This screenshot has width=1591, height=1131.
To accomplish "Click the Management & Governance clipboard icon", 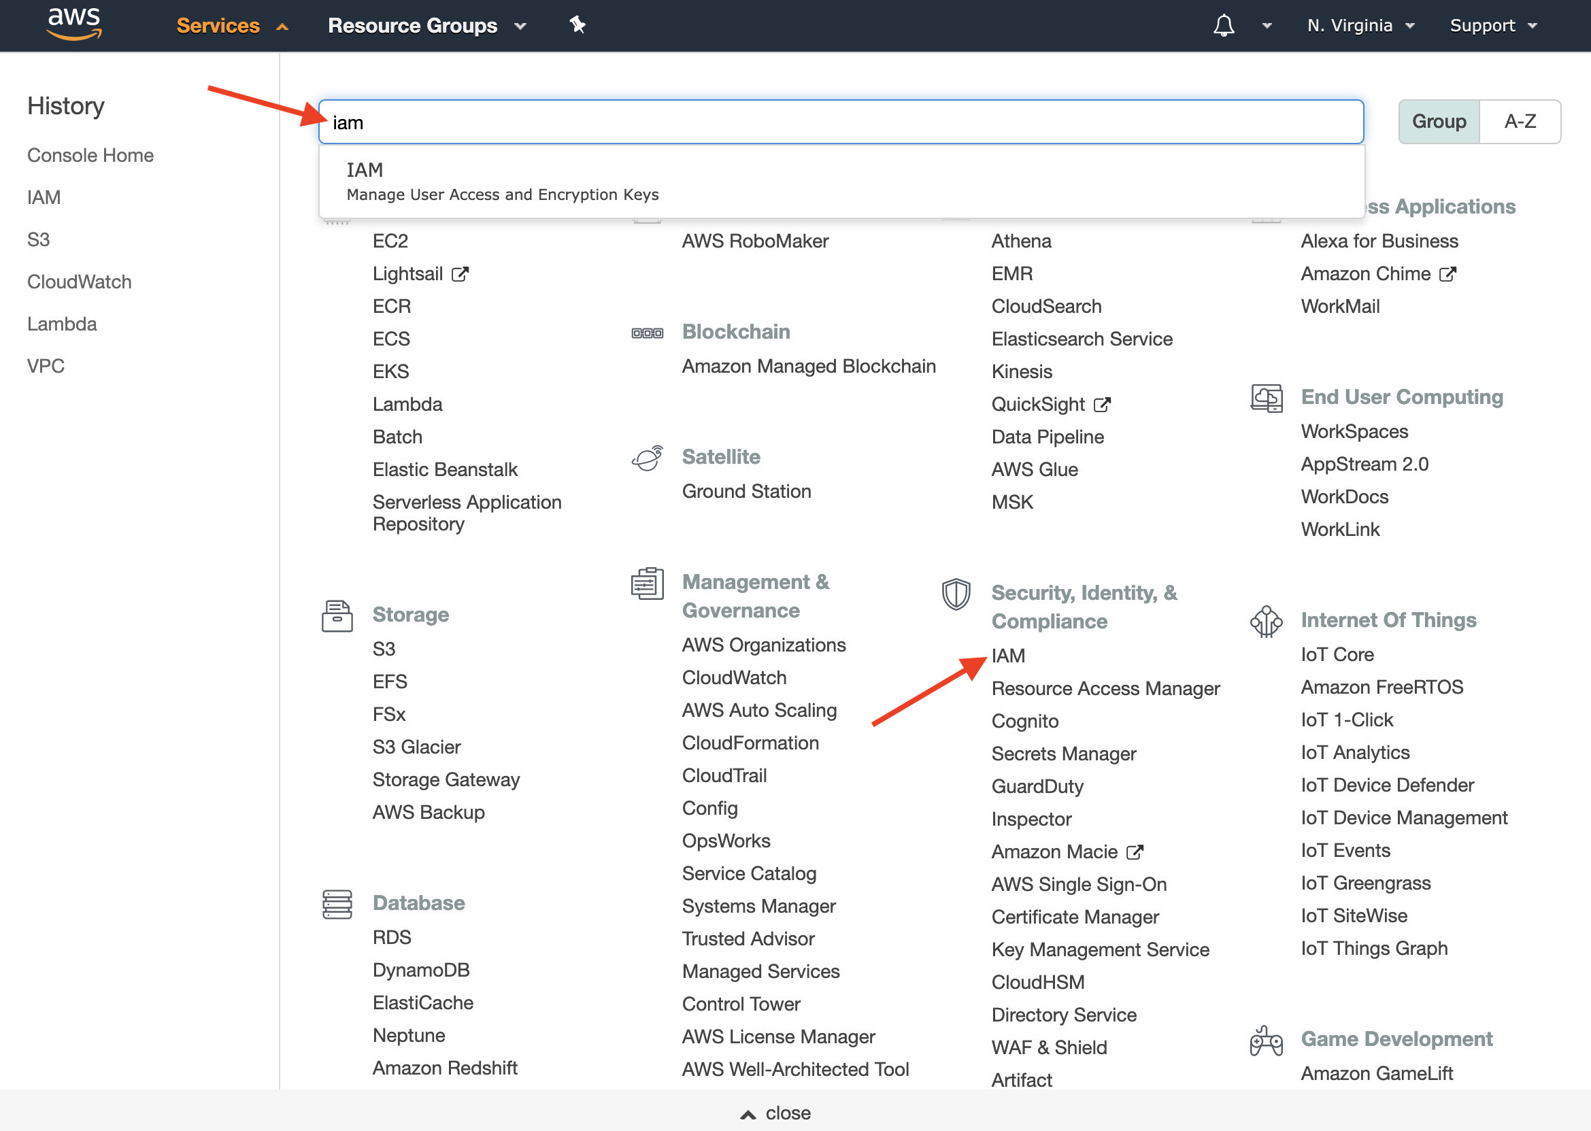I will (647, 584).
